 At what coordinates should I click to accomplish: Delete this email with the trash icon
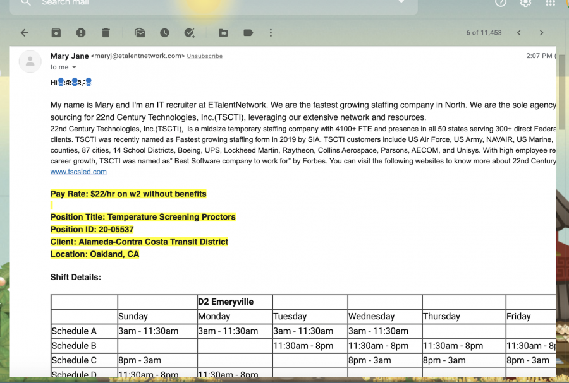[106, 33]
